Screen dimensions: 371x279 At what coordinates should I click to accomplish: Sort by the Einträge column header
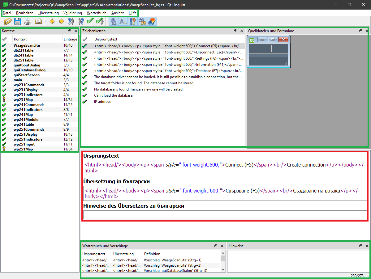click(70, 39)
